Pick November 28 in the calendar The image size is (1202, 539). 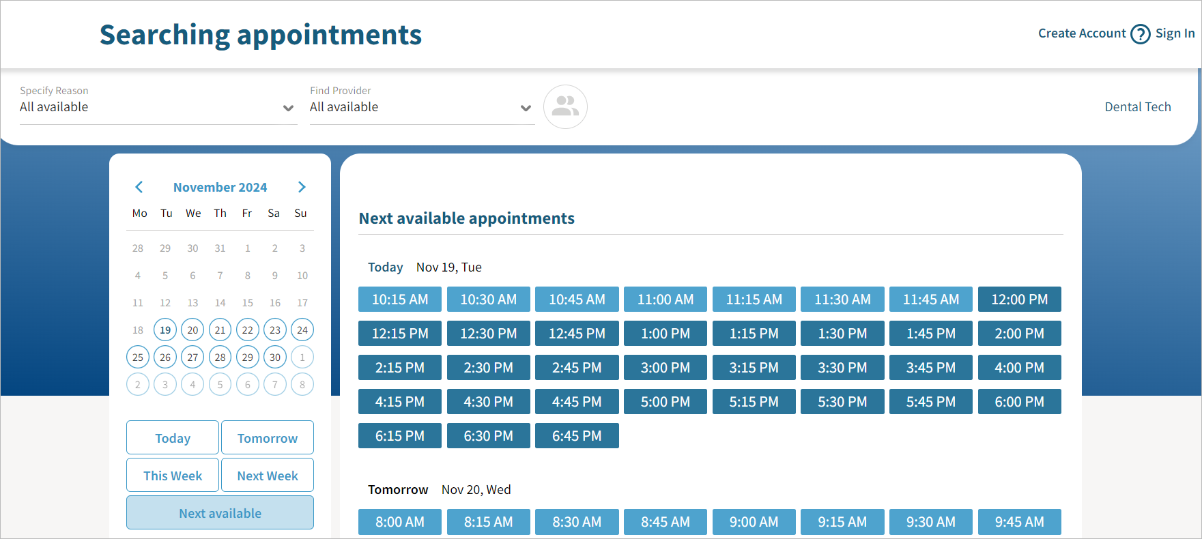220,358
